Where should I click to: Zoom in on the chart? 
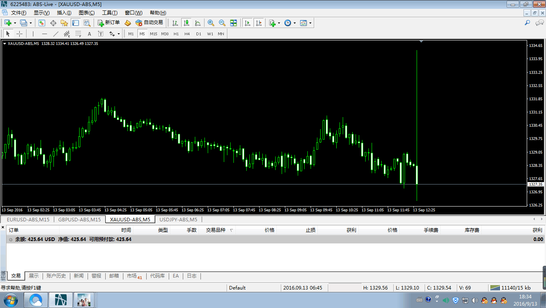pos(211,23)
